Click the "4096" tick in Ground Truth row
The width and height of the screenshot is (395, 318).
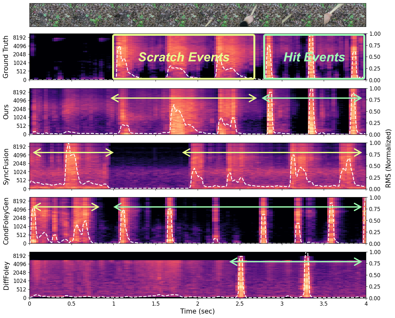20,46
